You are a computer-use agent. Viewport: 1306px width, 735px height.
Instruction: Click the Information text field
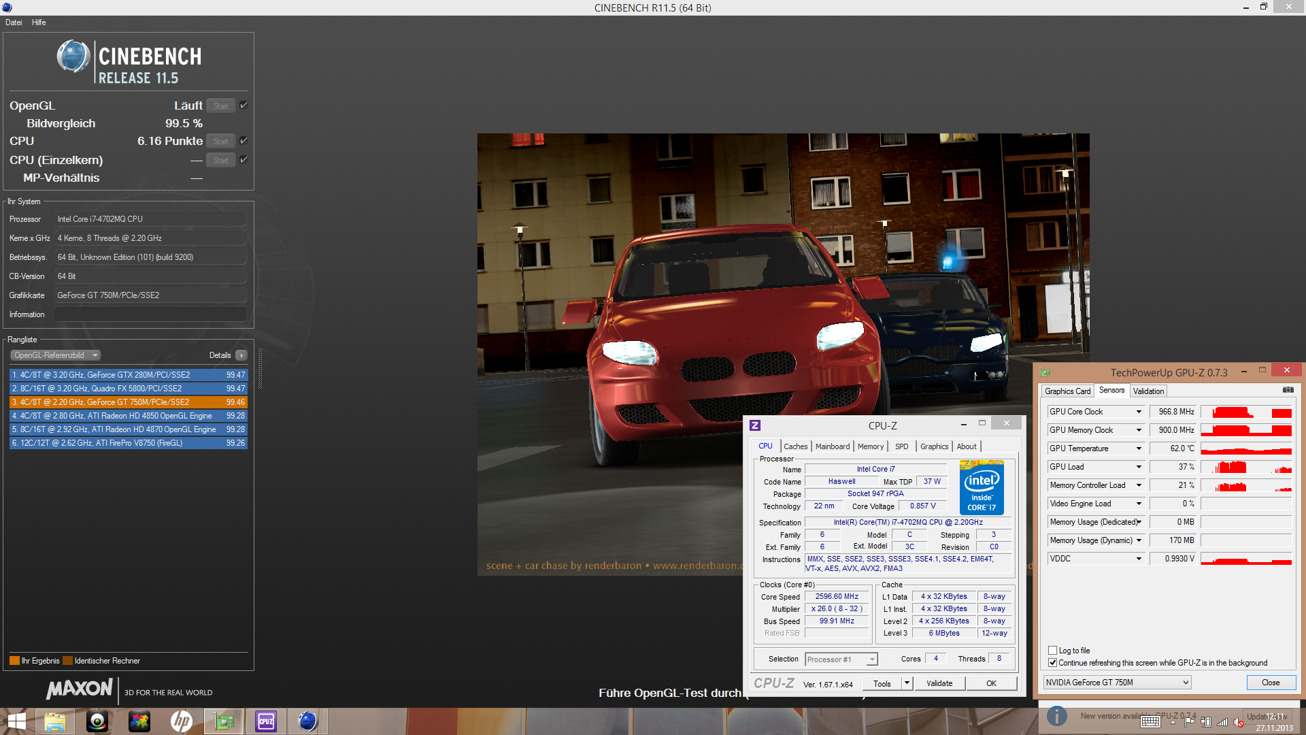pyautogui.click(x=150, y=314)
